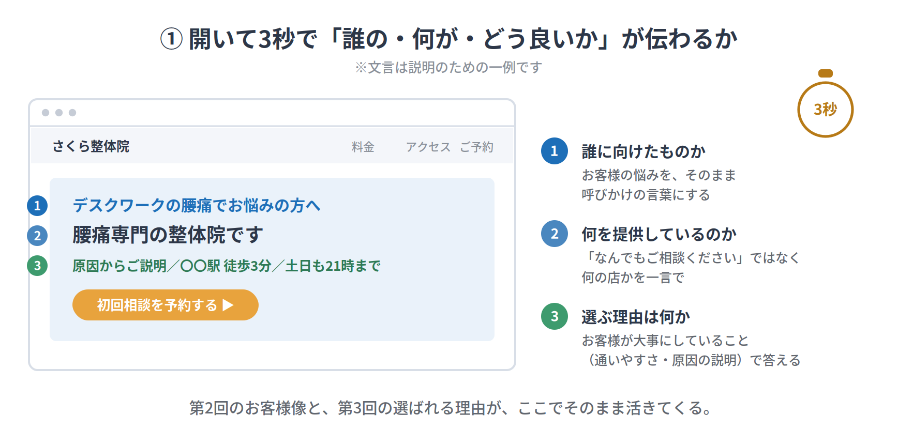Open the ご予約 nav item
Viewport: 898px width, 430px height.
476,147
